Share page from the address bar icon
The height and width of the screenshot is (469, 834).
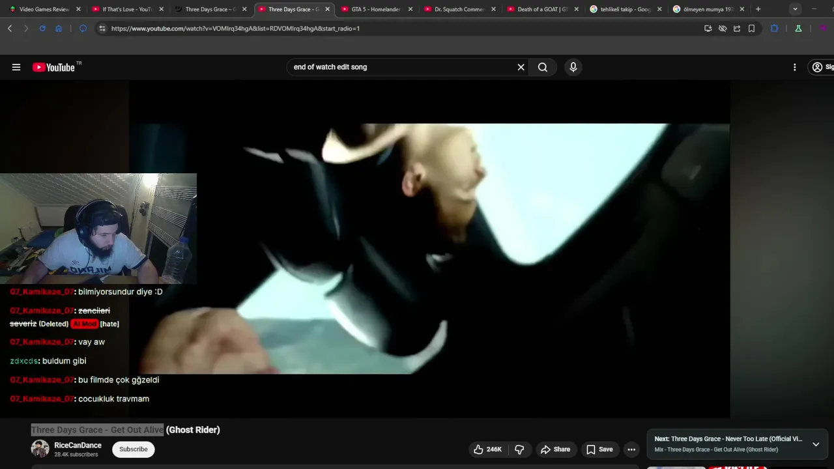tap(737, 29)
